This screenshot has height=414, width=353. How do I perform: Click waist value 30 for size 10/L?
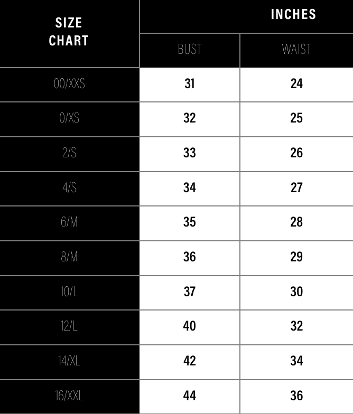click(x=296, y=291)
